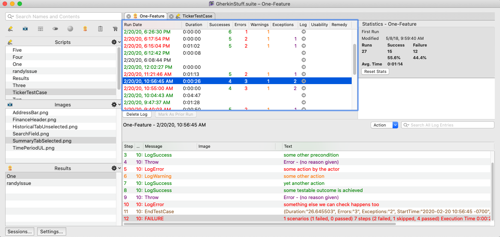Open log arrow for 6:17:54 PM run

[303, 39]
